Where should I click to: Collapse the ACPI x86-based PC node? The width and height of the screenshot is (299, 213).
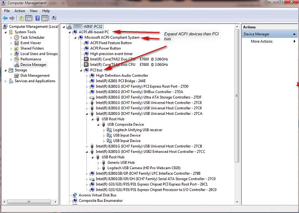[70, 32]
